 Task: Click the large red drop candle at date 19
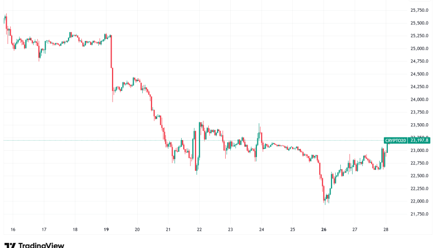point(112,52)
